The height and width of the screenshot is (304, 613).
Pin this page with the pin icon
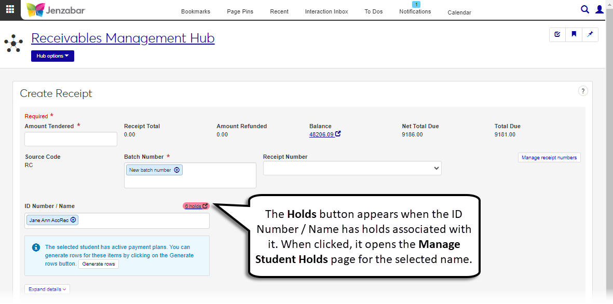tap(590, 35)
